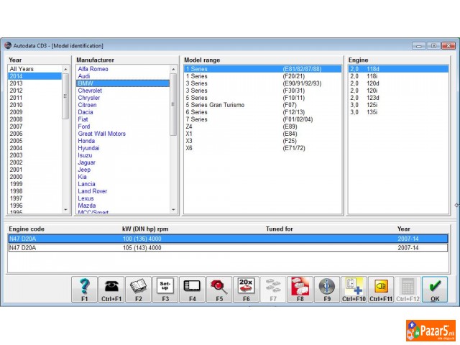Choose Alfa Romeo manufacturer
The image size is (460, 345).
[x=123, y=69]
